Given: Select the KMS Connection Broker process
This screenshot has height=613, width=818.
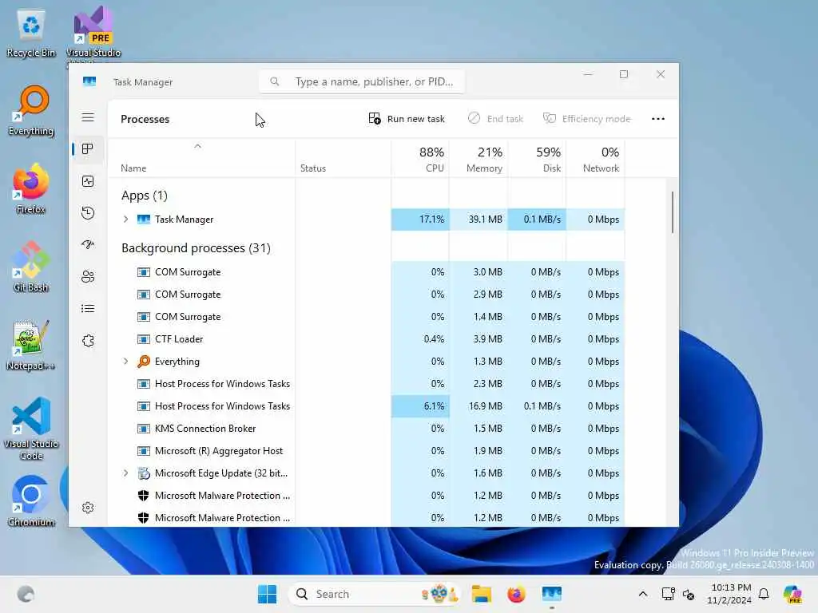Looking at the screenshot, I should 367,429.
